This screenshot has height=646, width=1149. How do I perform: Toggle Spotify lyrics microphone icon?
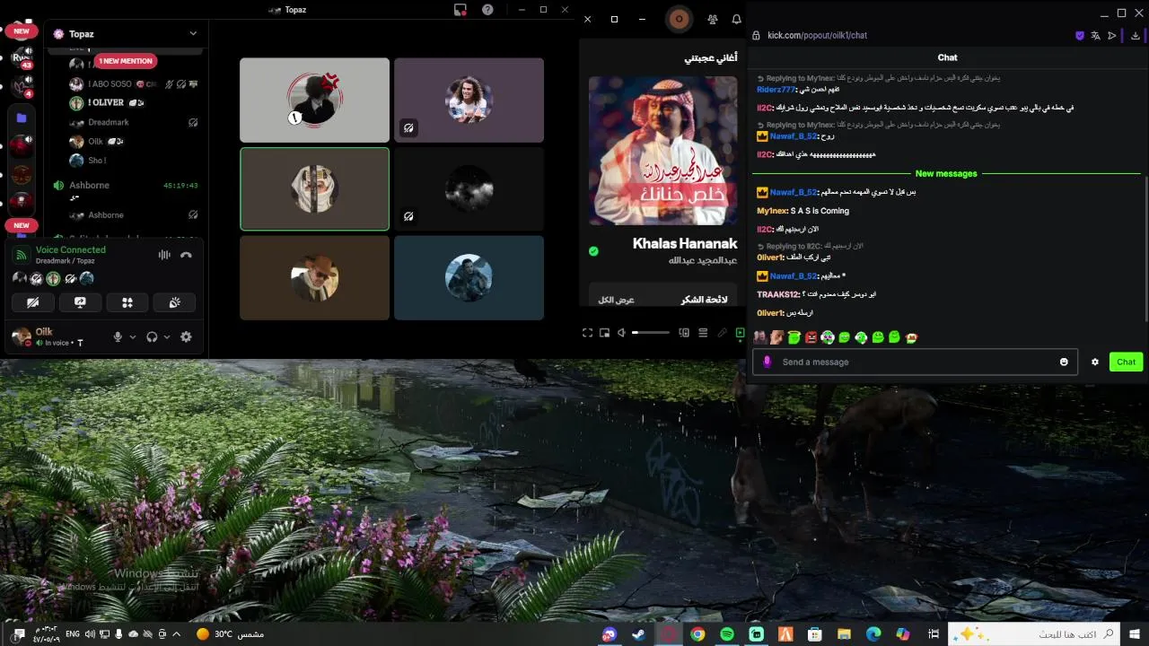point(722,333)
